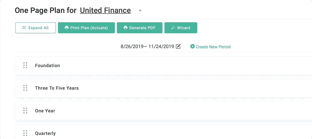Image resolution: width=312 pixels, height=139 pixels.
Task: Open the company dropdown arrow
Action: click(x=140, y=11)
